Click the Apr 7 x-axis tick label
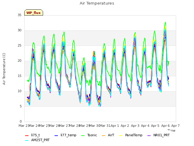The image size is (194, 146). point(176,126)
